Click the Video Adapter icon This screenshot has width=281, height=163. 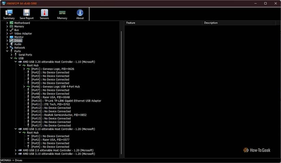[x=12, y=33]
